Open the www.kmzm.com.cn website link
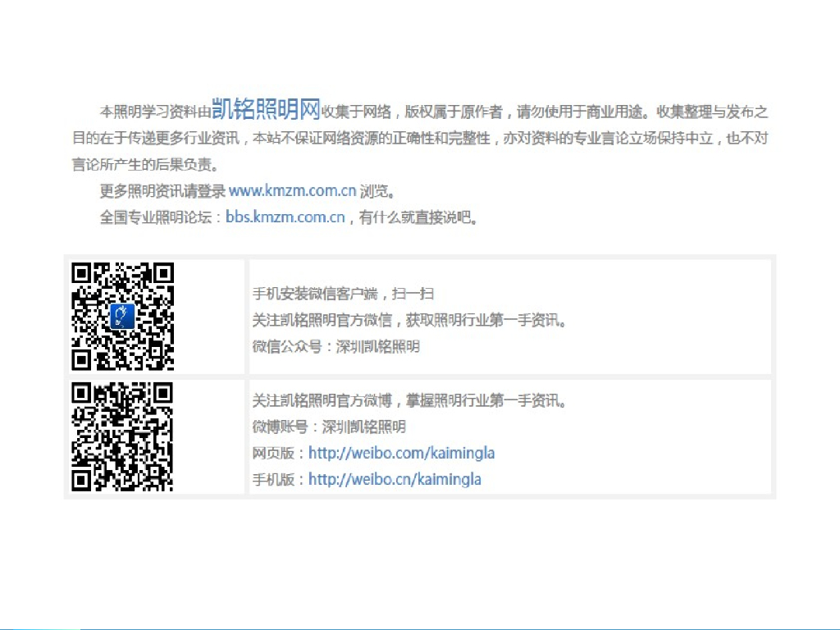Screen dimensions: 840x630 click(x=293, y=190)
